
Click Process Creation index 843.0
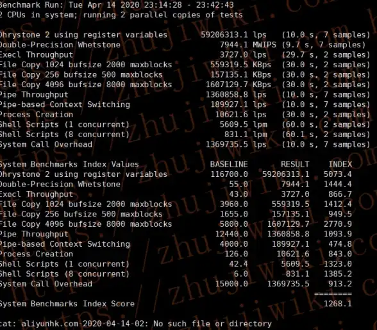click(x=340, y=254)
